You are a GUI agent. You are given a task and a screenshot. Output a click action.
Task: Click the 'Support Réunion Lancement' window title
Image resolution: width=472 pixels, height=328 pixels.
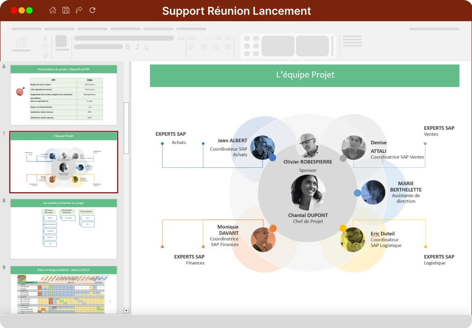[236, 11]
